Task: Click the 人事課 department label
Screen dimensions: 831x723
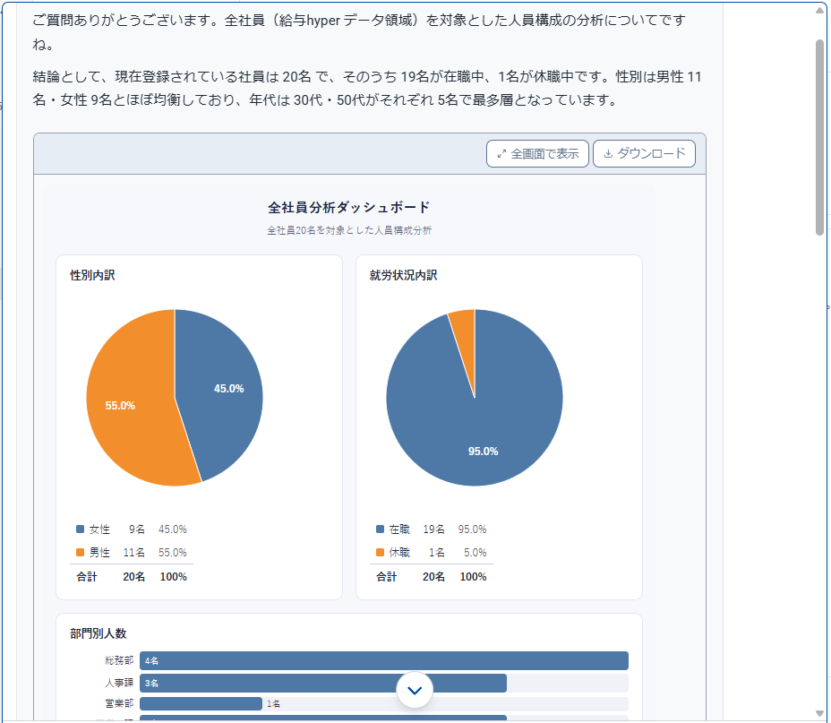Action: pyautogui.click(x=119, y=684)
